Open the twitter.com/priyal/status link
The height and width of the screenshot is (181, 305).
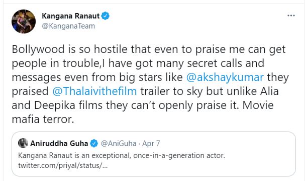(63, 165)
